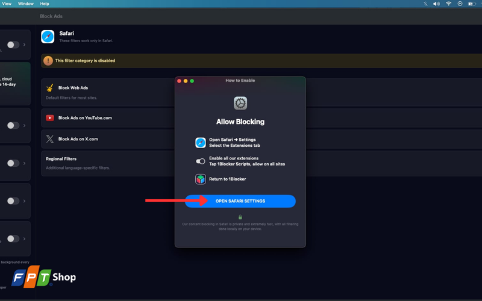Image resolution: width=482 pixels, height=301 pixels.
Task: Open the View menu
Action: pyautogui.click(x=7, y=4)
